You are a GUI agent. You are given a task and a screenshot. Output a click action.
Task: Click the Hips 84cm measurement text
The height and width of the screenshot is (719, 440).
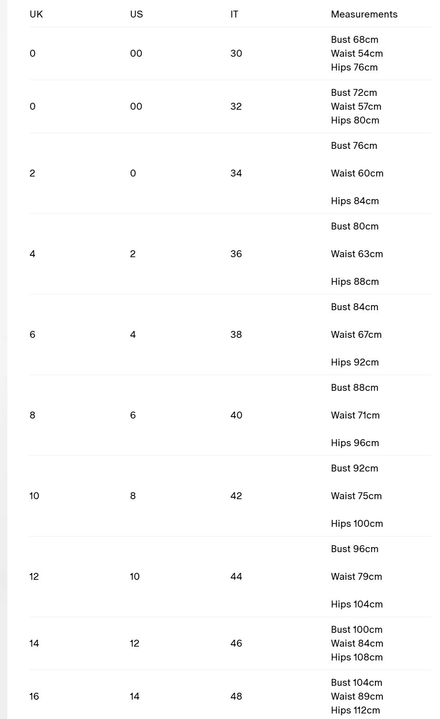355,201
